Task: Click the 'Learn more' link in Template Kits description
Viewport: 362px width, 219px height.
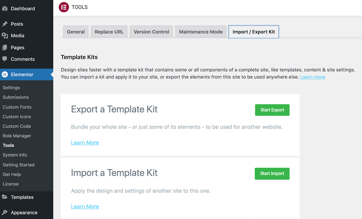Action: point(313,77)
